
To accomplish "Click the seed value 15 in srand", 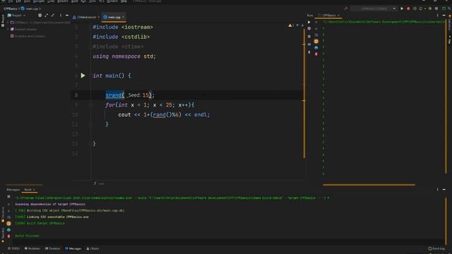I will tap(145, 95).
